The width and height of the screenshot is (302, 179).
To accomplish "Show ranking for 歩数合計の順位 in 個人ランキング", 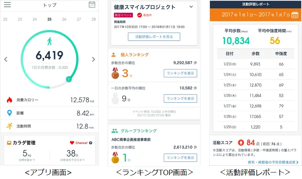I will (180, 73).
